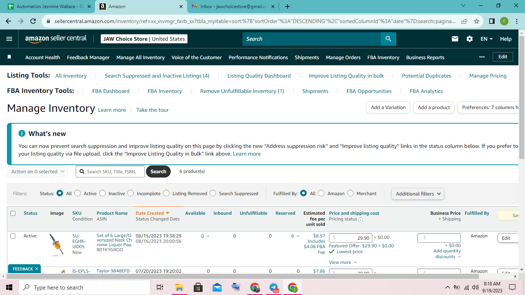
Task: Select the Incomplete status radio button
Action: pos(131,193)
